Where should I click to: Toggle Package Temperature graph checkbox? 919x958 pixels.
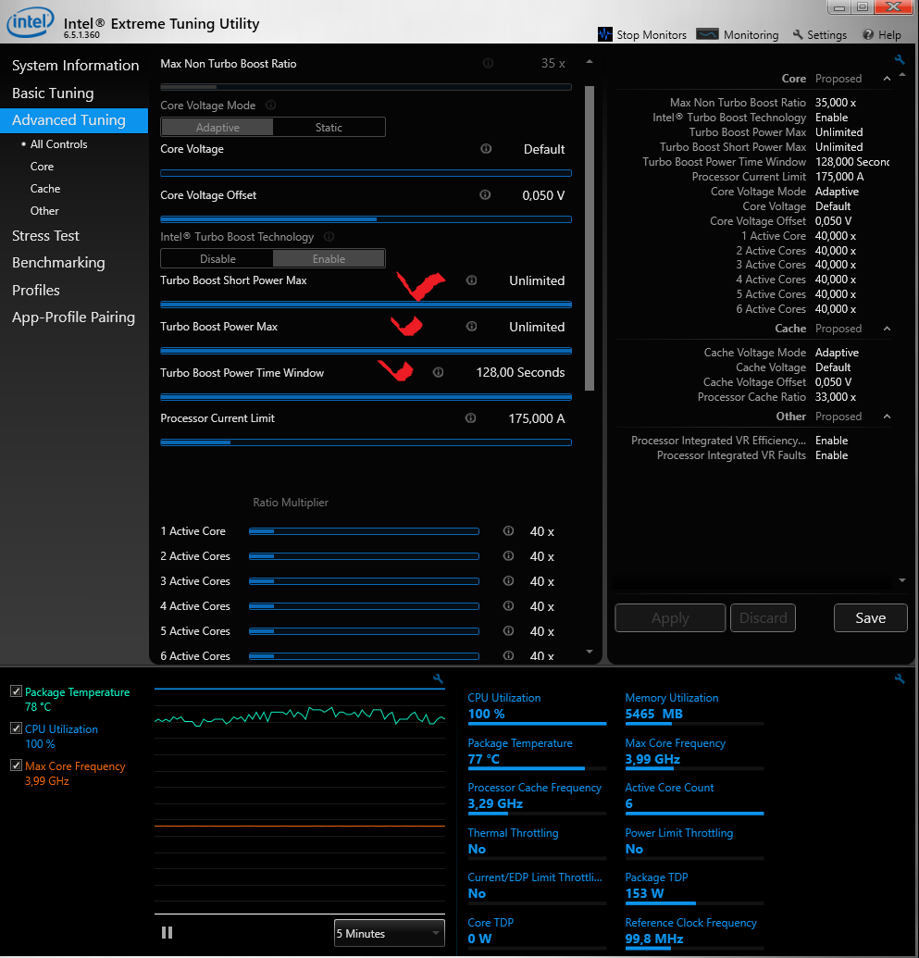pos(17,691)
